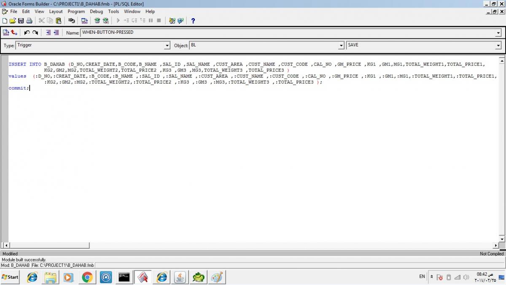Click the Compile PL/SQL icon in the editor toolbar
This screenshot has width=506, height=285.
point(6,33)
